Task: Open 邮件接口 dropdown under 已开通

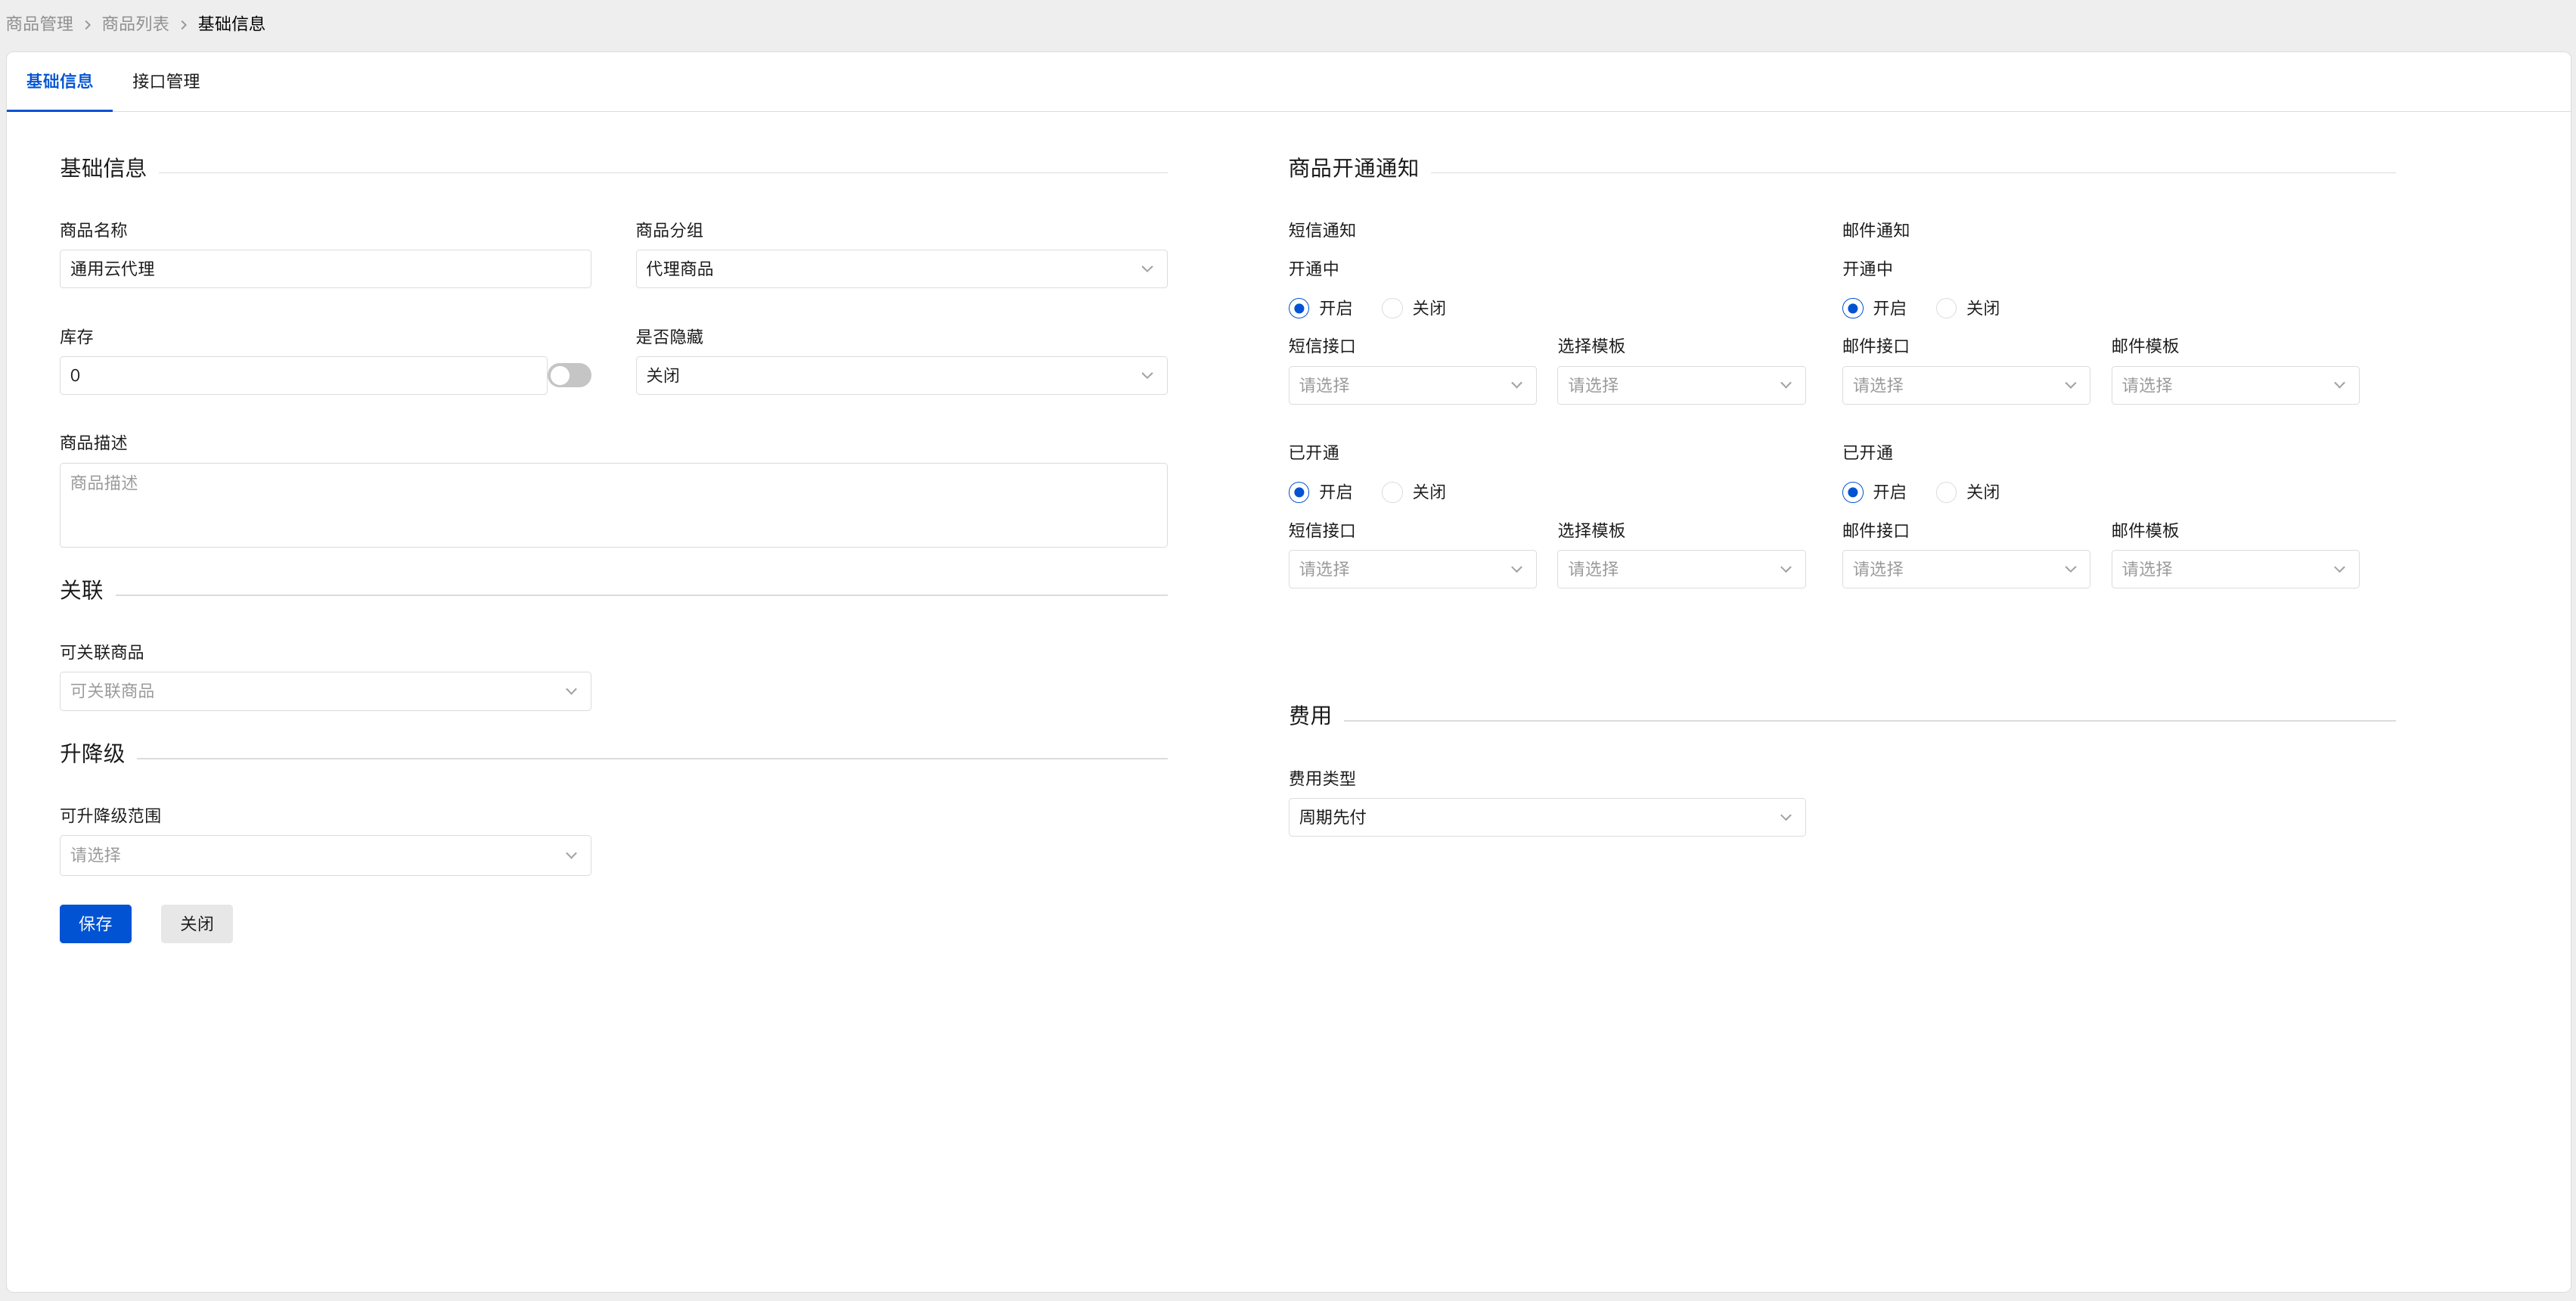Action: coord(1966,569)
